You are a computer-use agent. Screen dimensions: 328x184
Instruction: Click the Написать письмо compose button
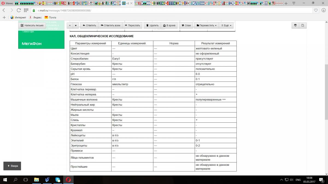(32, 25)
